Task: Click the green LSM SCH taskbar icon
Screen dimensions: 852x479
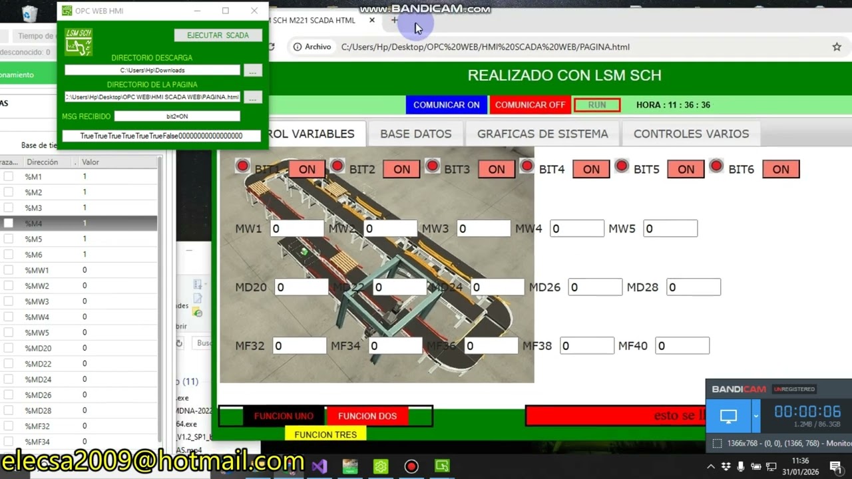Action: point(442,466)
